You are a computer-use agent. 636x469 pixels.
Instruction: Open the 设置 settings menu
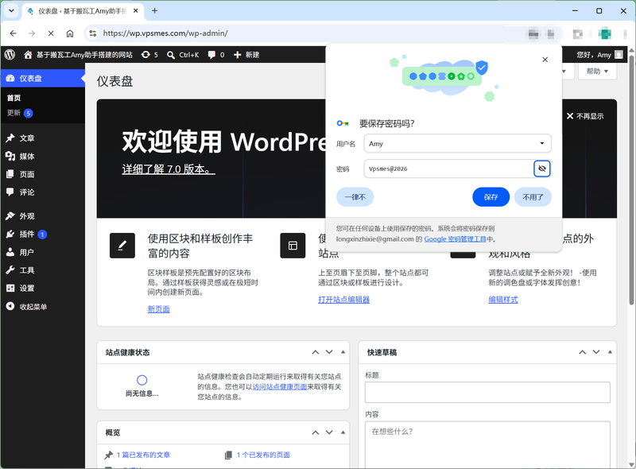pyautogui.click(x=43, y=288)
